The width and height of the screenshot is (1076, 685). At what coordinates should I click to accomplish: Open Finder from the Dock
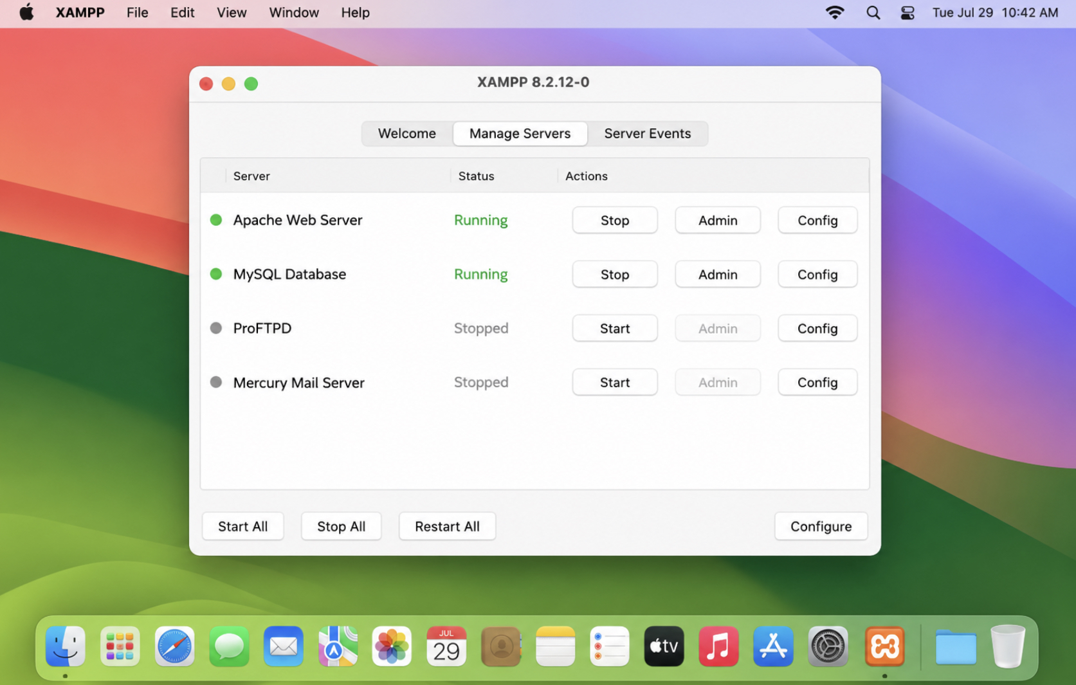65,646
